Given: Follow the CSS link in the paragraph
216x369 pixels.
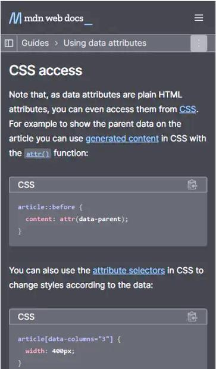Looking at the screenshot, I should pyautogui.click(x=187, y=110).
